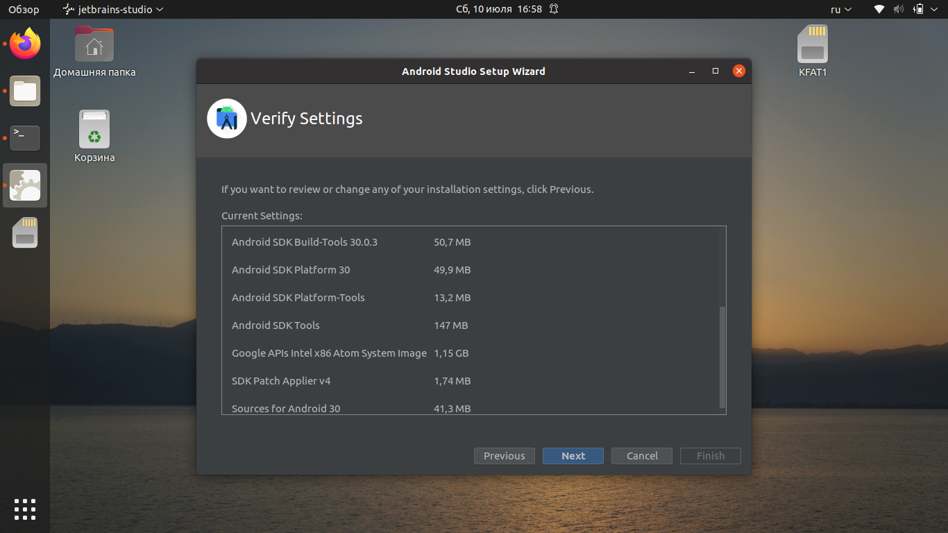Click the 1,74 MB size value
Screen dimensions: 948x533
pyautogui.click(x=452, y=381)
